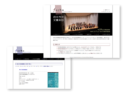Open 携帯サイト link at top right

(107, 10)
